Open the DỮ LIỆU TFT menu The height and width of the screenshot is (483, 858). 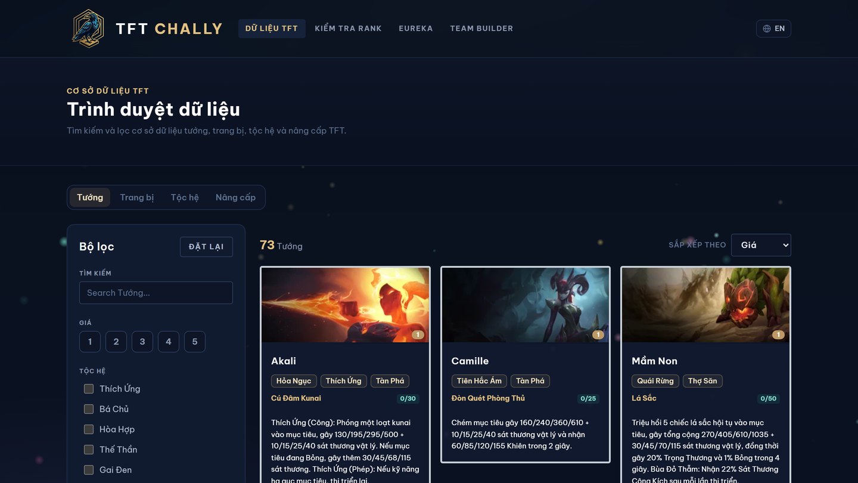(x=272, y=29)
